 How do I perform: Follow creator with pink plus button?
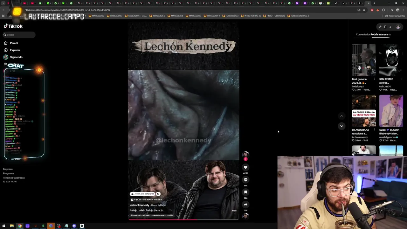245,159
